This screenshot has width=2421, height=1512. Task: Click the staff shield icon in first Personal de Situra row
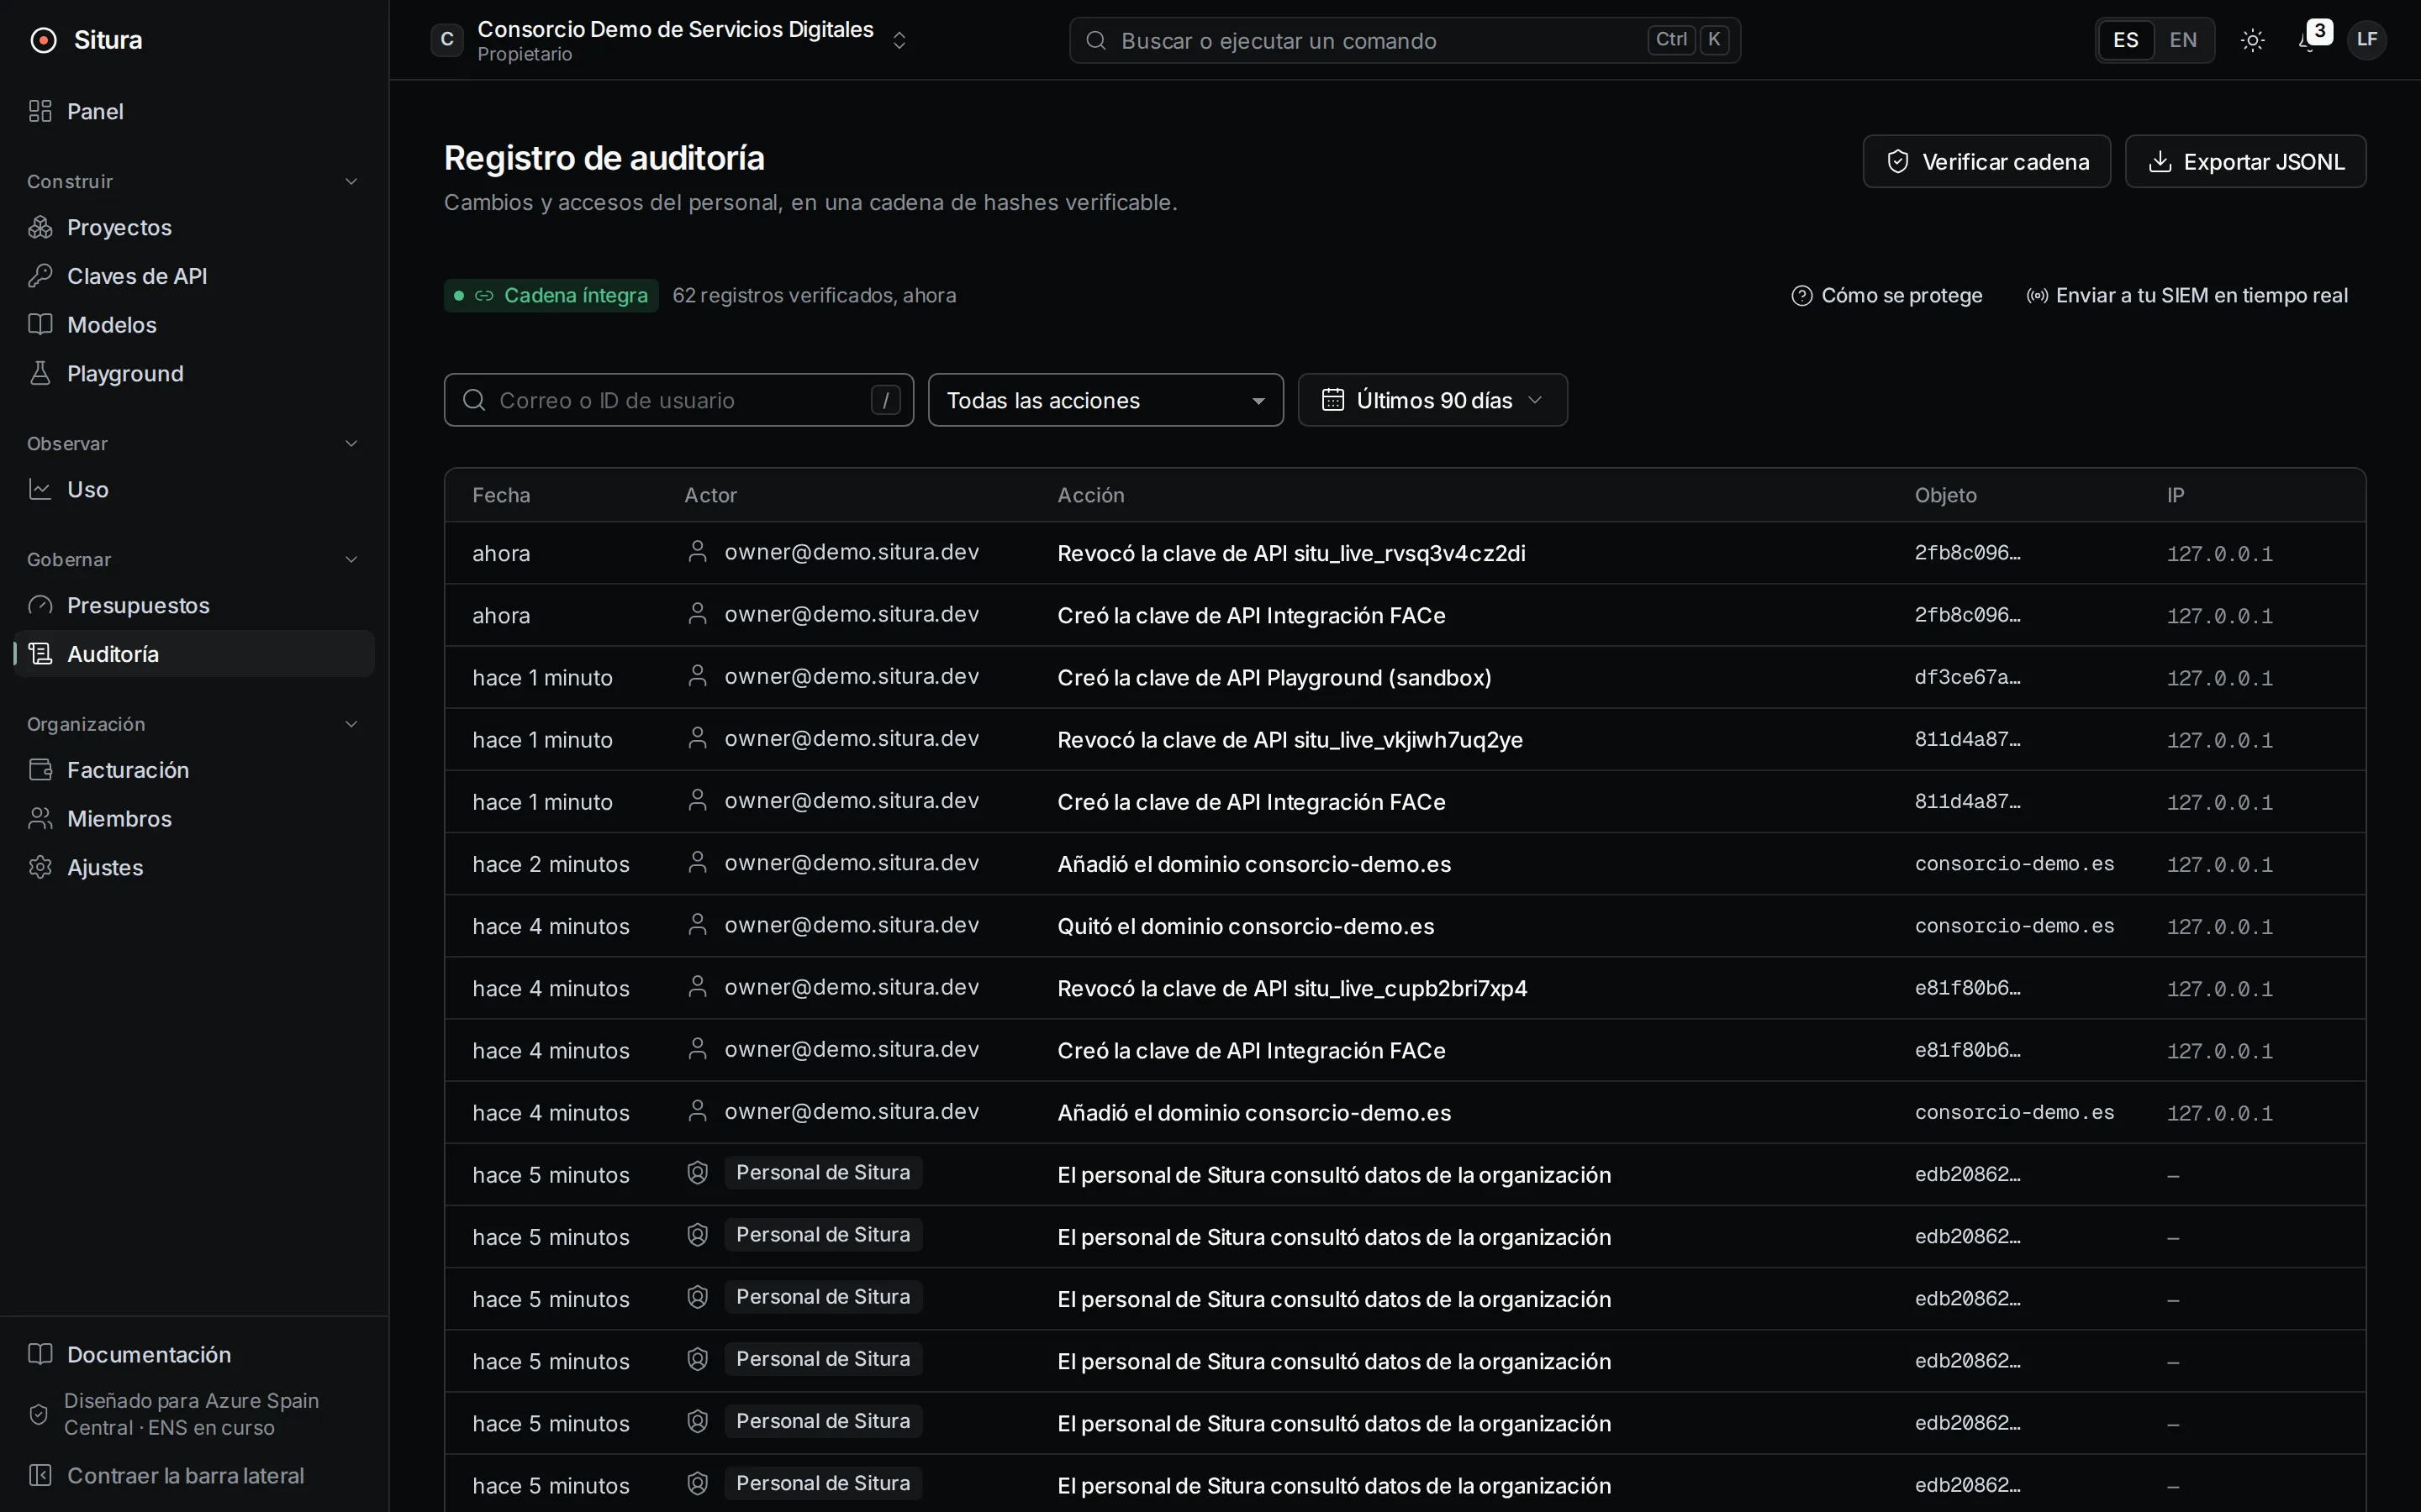click(697, 1173)
